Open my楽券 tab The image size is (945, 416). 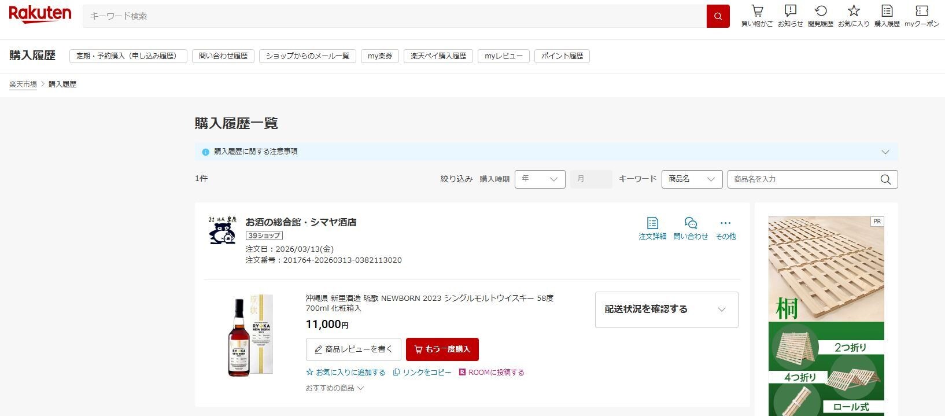(380, 56)
